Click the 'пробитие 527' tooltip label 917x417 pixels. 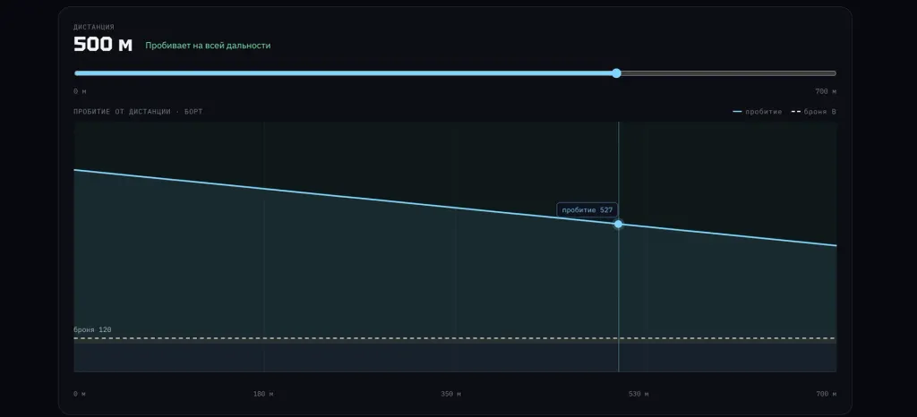587,210
